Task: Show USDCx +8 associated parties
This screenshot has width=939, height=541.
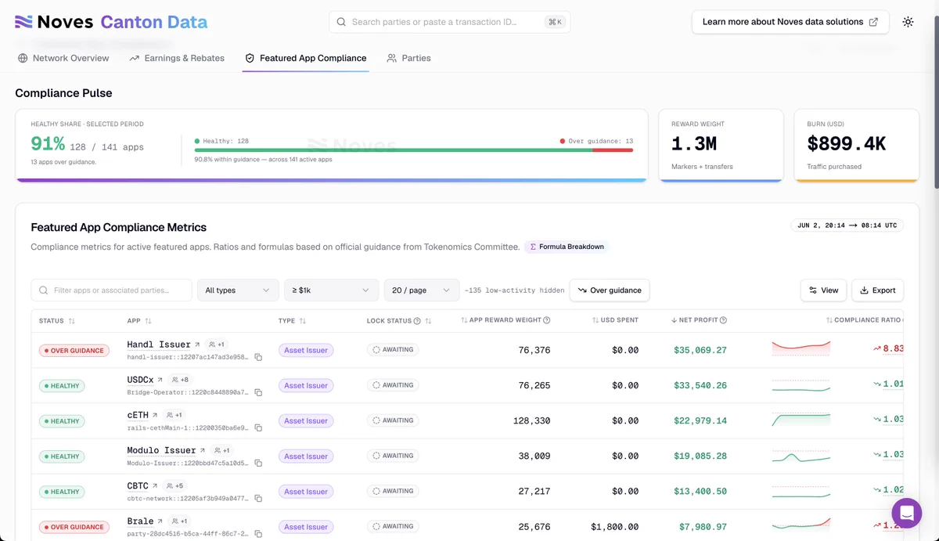Action: (179, 380)
